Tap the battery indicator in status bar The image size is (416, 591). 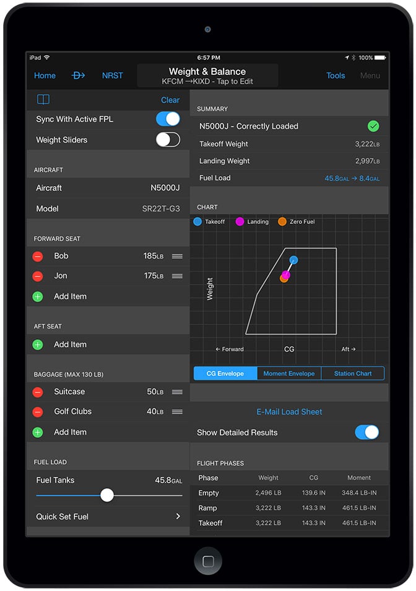click(x=380, y=58)
